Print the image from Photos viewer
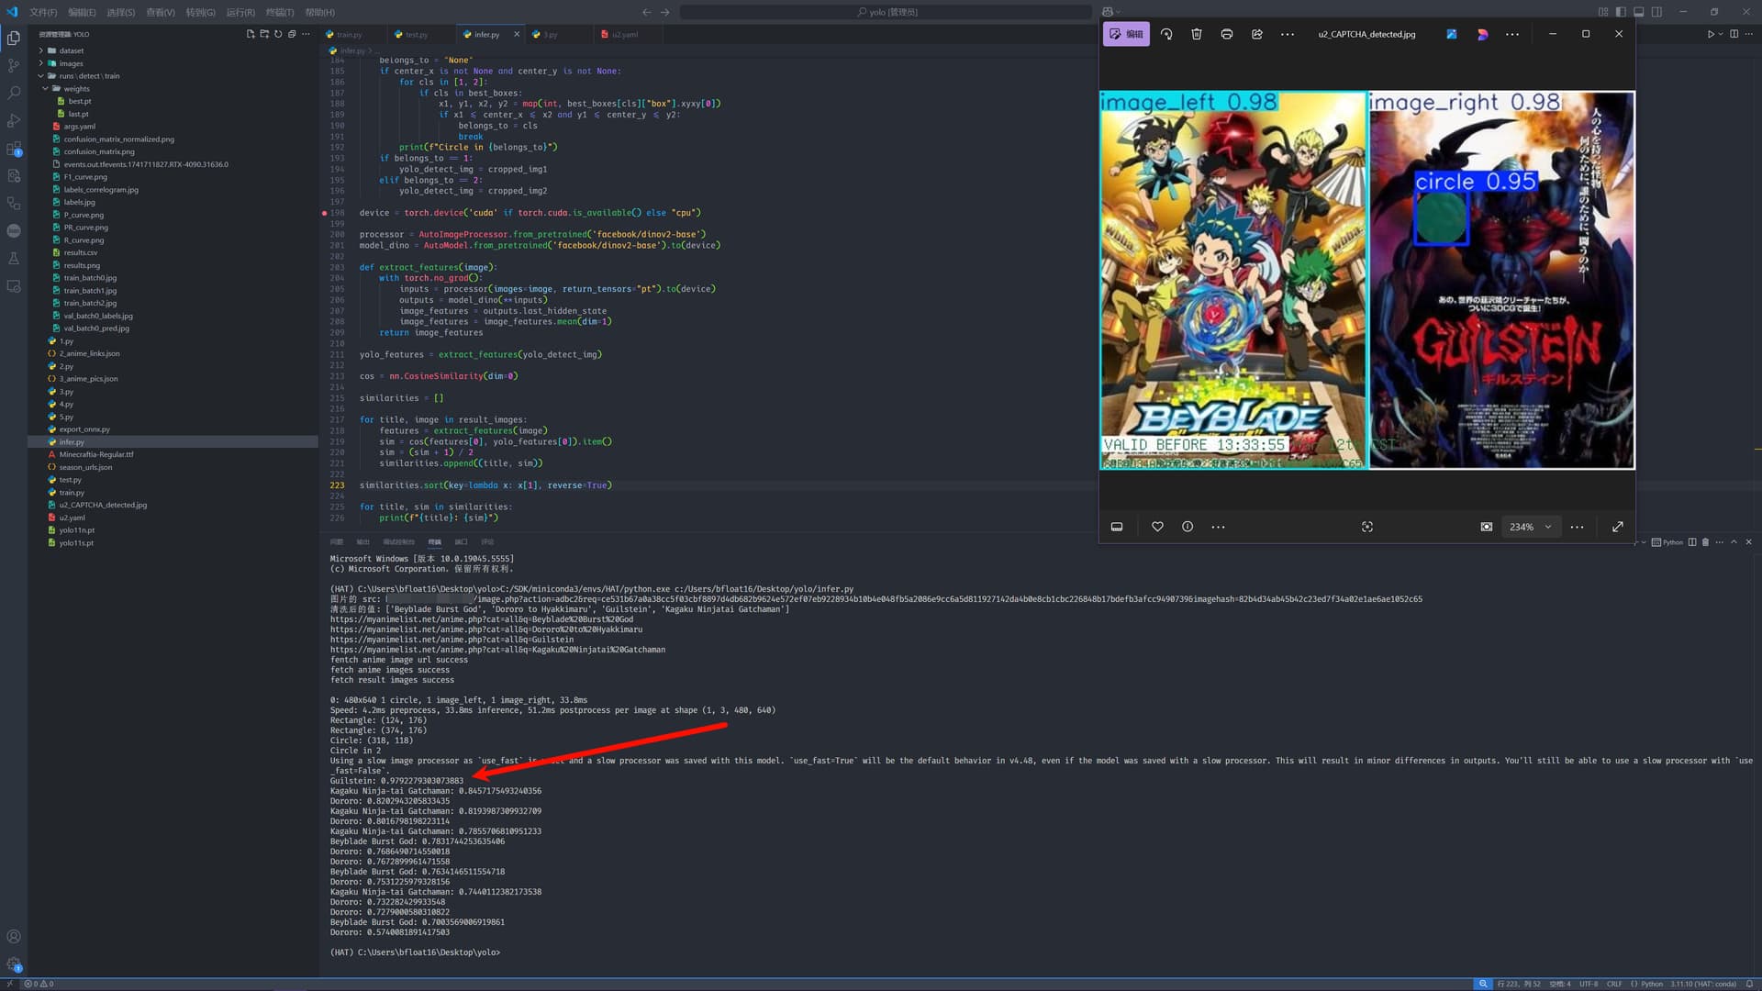Image resolution: width=1762 pixels, height=991 pixels. pyautogui.click(x=1227, y=34)
